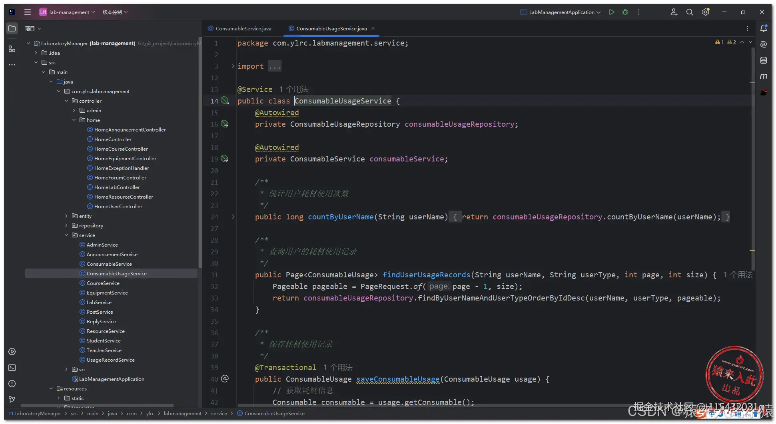
Task: Open the Terminal tool window
Action: pyautogui.click(x=12, y=368)
